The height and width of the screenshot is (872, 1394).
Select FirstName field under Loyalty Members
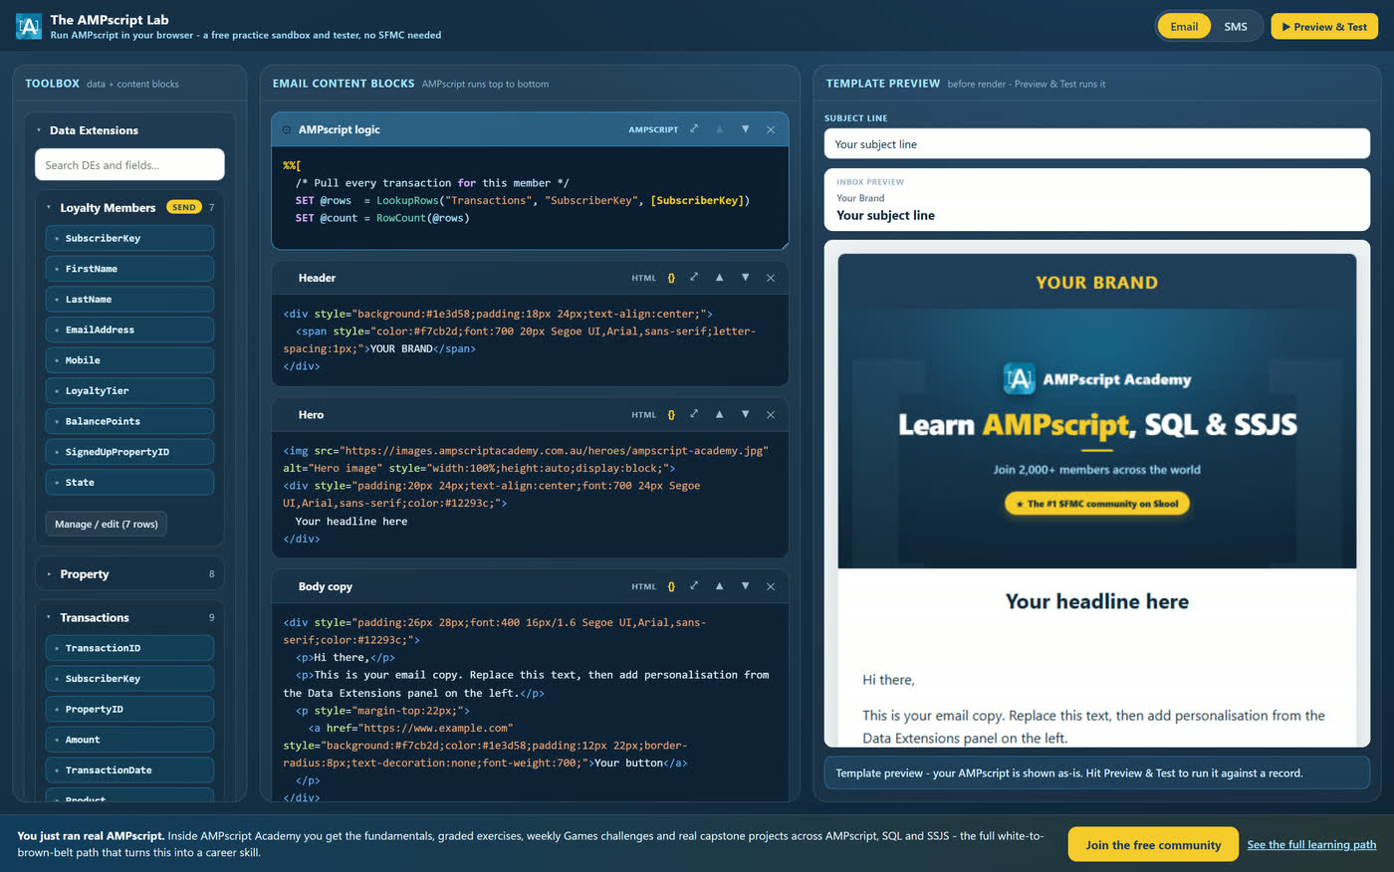pos(129,269)
